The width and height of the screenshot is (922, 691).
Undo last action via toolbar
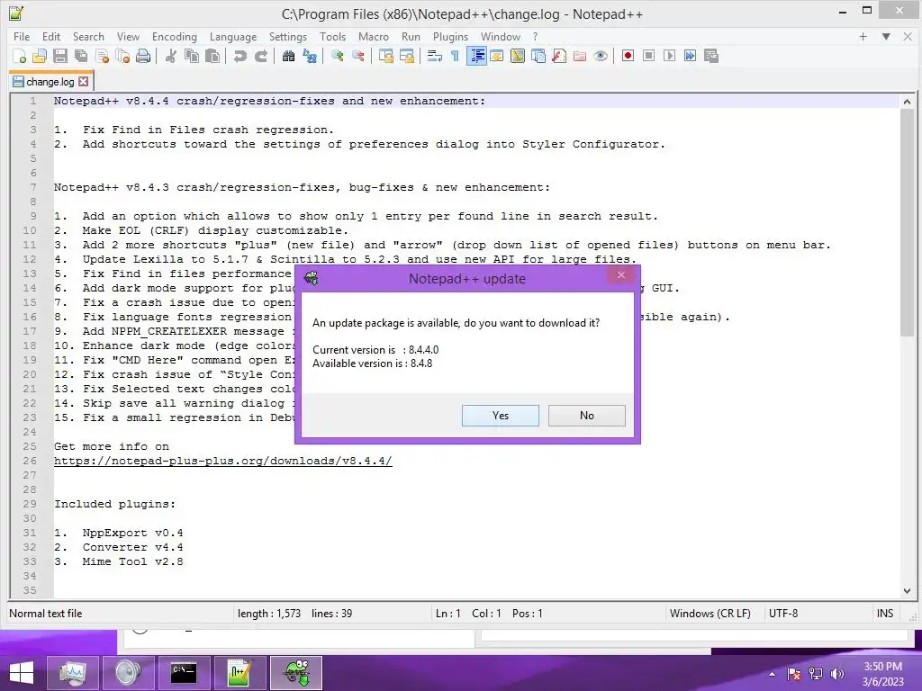240,56
